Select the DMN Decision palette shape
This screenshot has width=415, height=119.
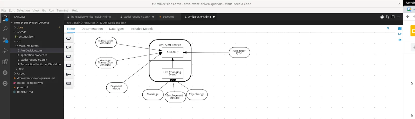click(68, 65)
